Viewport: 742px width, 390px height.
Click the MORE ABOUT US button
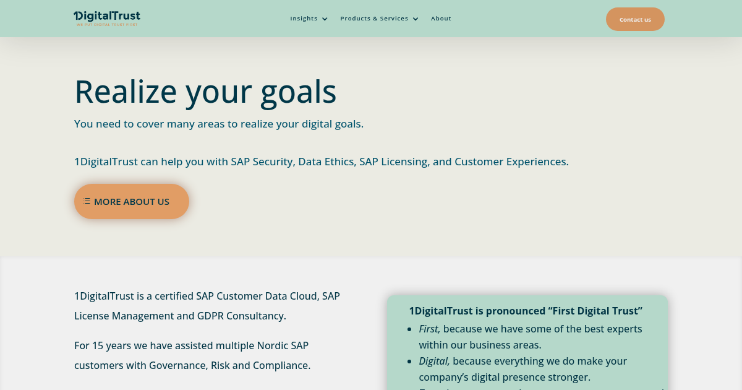click(132, 201)
